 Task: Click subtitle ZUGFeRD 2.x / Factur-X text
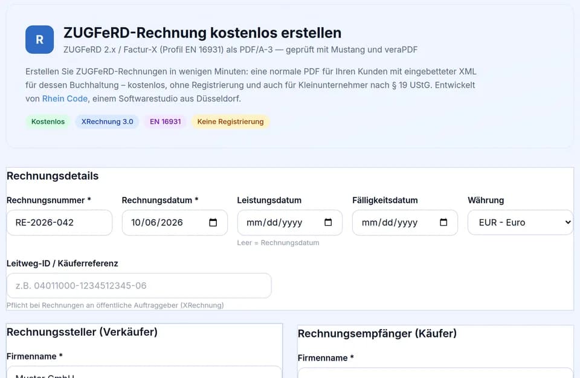(x=240, y=50)
